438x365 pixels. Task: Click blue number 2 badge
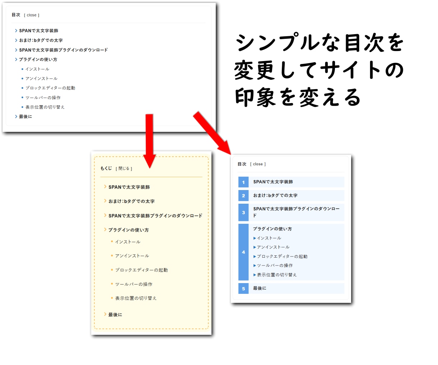[x=243, y=196]
